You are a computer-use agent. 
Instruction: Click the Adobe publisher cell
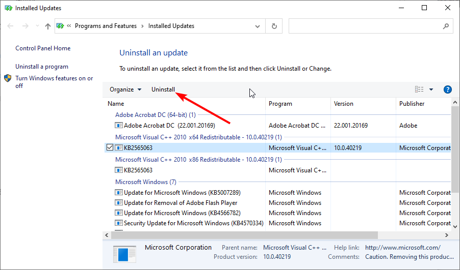click(x=408, y=126)
